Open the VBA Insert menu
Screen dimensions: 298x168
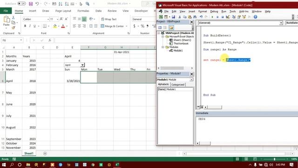(192, 11)
